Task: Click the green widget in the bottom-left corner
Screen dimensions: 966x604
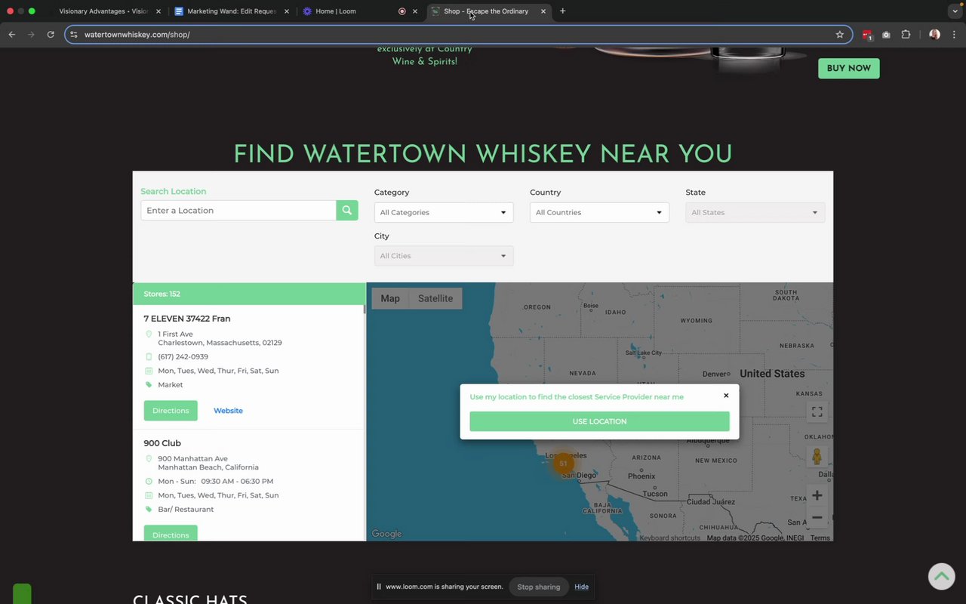Action: pyautogui.click(x=22, y=593)
